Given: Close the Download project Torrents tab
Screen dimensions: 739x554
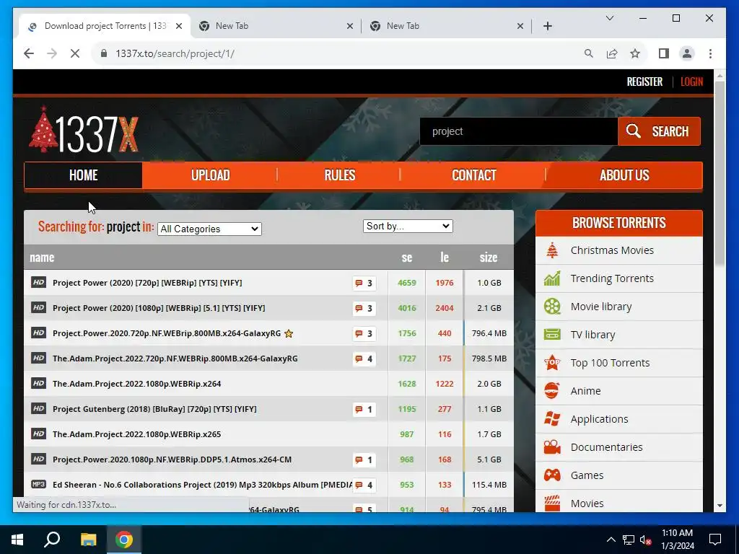Looking at the screenshot, I should [179, 27].
